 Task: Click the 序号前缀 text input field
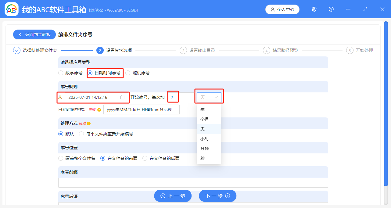point(193,182)
